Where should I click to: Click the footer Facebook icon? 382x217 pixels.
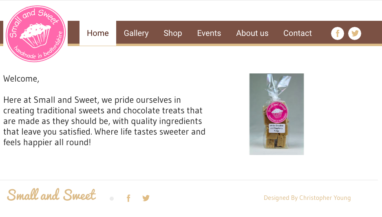click(x=128, y=198)
